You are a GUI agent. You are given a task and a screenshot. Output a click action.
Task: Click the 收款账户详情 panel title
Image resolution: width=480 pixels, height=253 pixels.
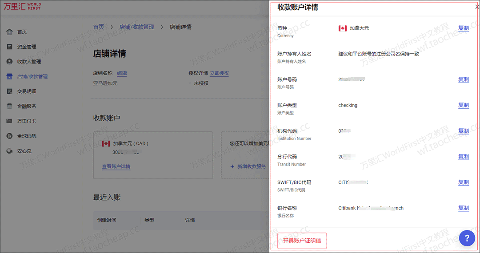297,8
